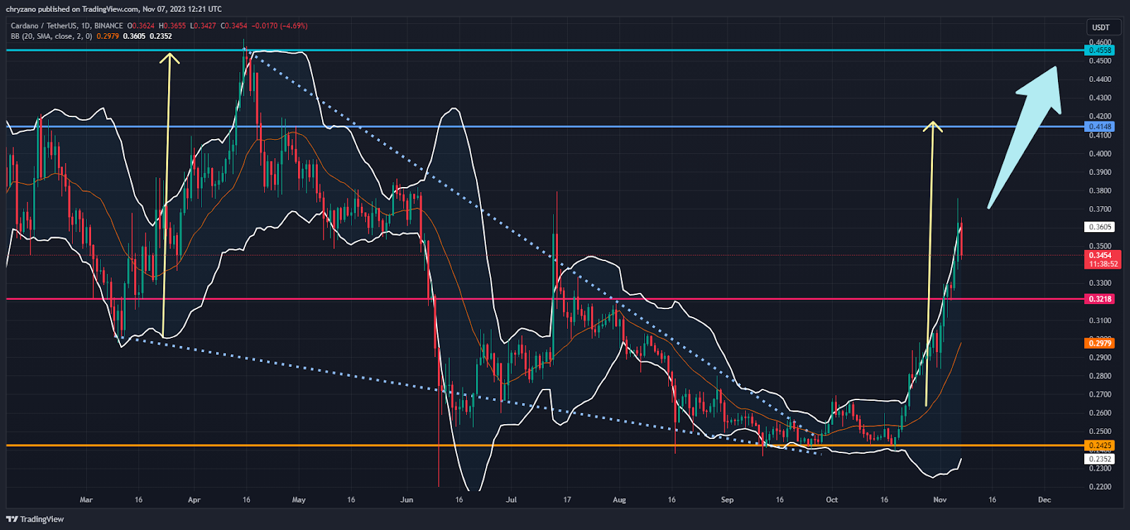The height and width of the screenshot is (530, 1130).
Task: Click the BB upper value 0.3605 in legend
Action: coord(134,36)
